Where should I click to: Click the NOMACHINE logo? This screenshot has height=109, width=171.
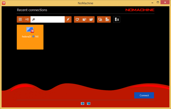pos(140,10)
